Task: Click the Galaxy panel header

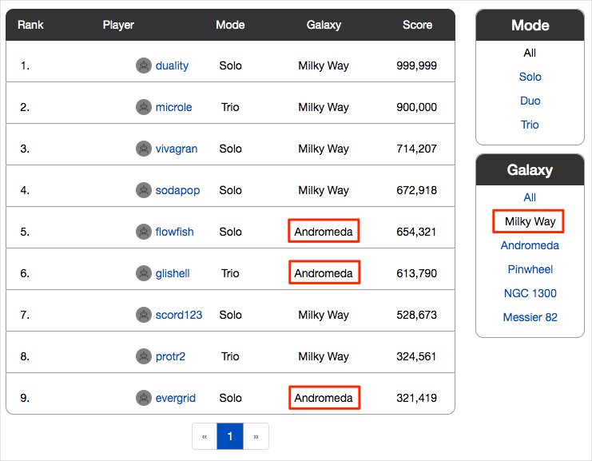Action: [530, 170]
